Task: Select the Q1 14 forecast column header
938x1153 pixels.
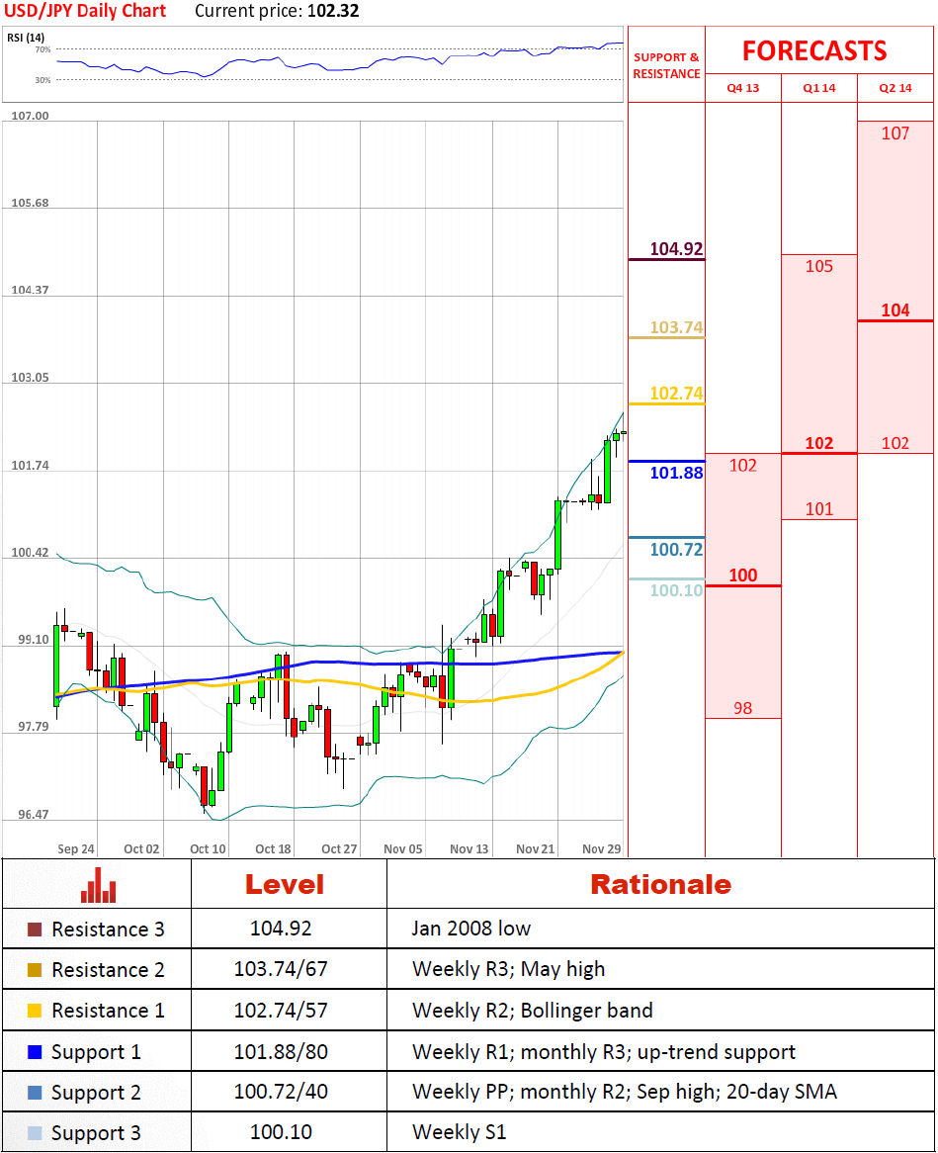Action: (818, 88)
